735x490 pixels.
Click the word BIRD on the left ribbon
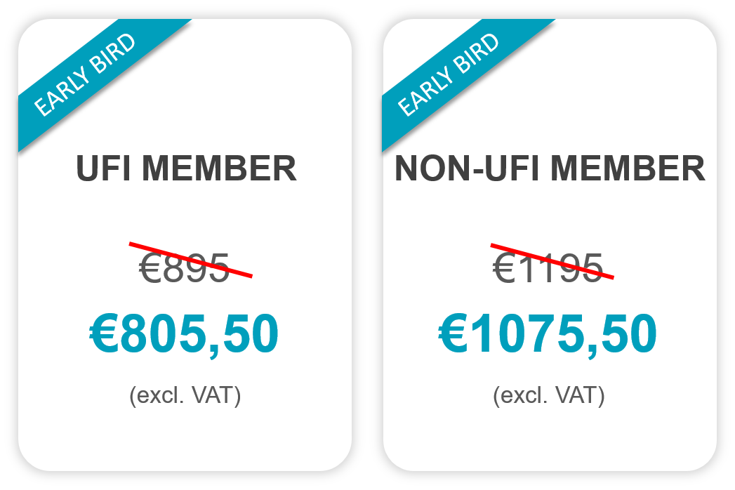click(x=113, y=53)
